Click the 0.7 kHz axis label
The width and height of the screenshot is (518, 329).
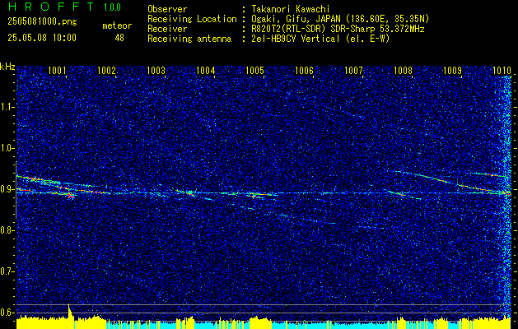coord(7,271)
